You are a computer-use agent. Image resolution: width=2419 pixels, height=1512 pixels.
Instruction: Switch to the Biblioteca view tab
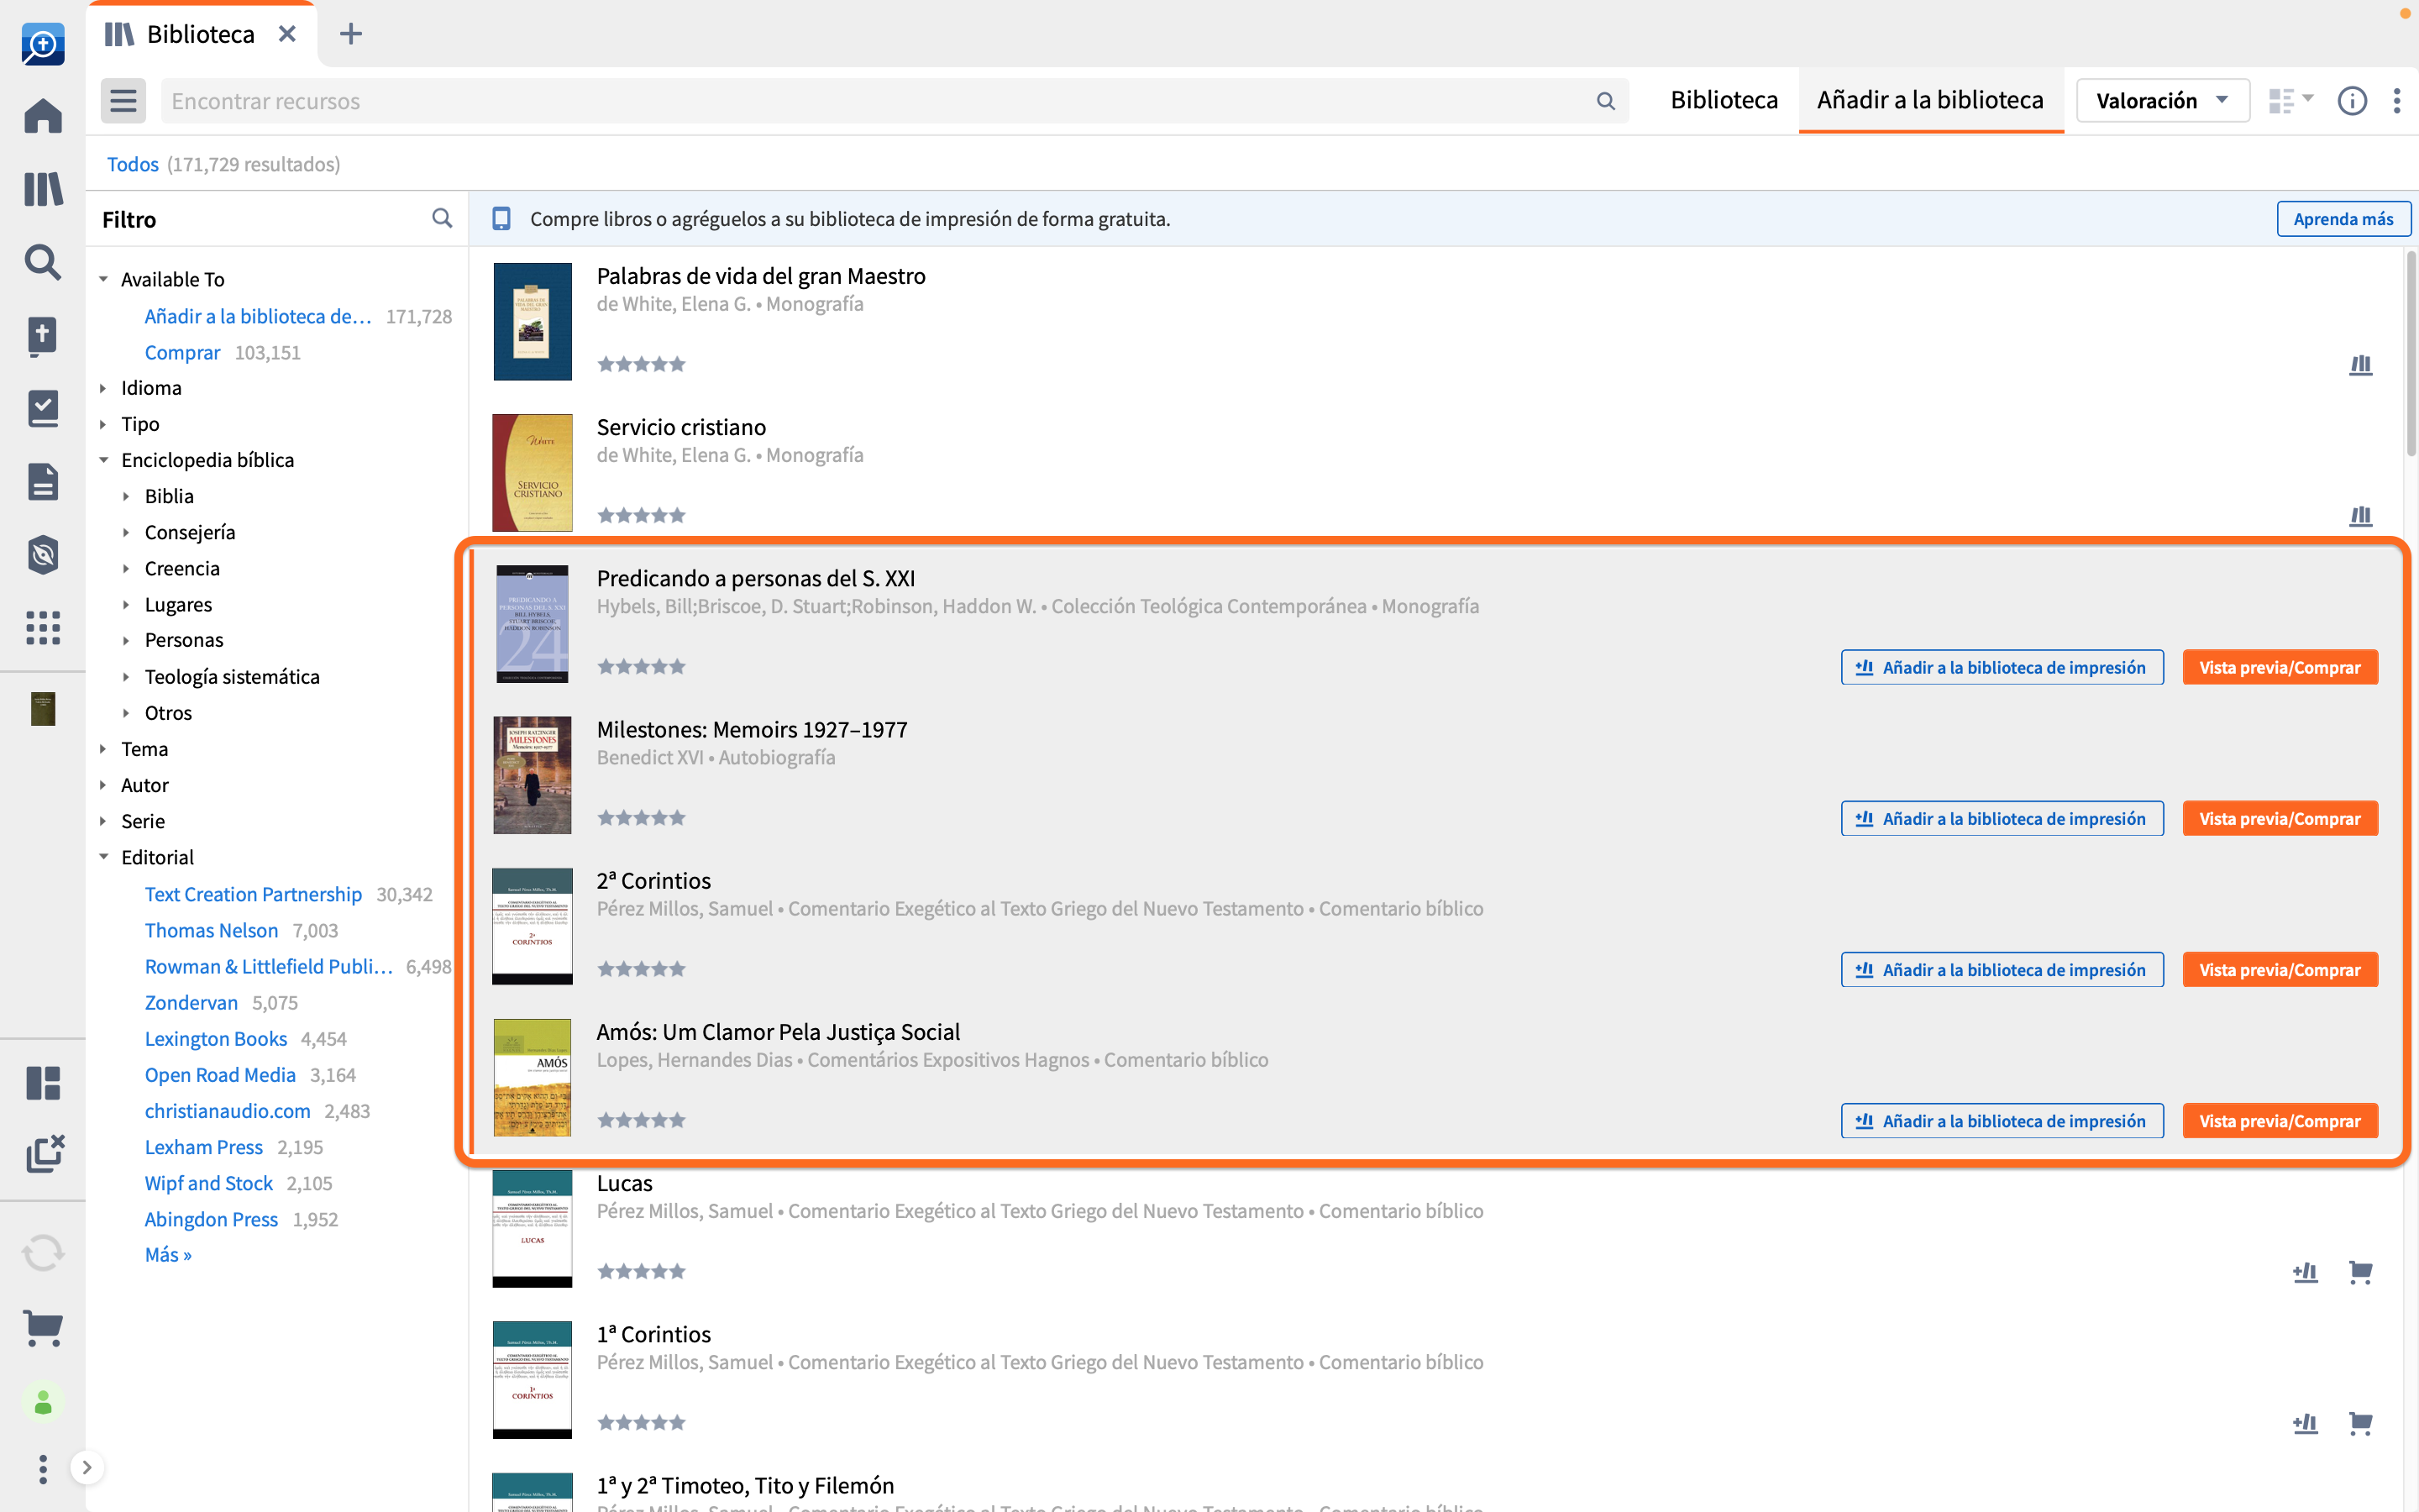point(1724,100)
